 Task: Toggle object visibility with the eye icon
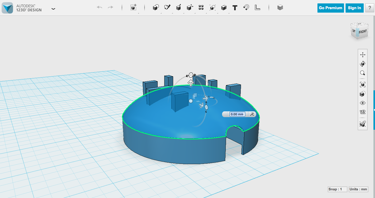coord(363,103)
